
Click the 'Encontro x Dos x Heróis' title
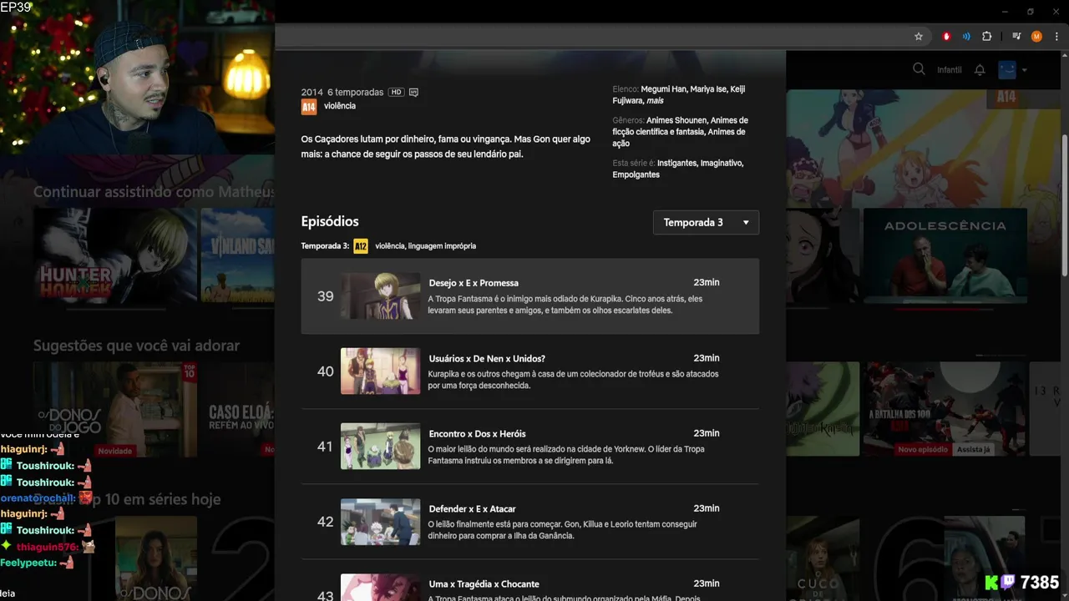[x=477, y=433]
